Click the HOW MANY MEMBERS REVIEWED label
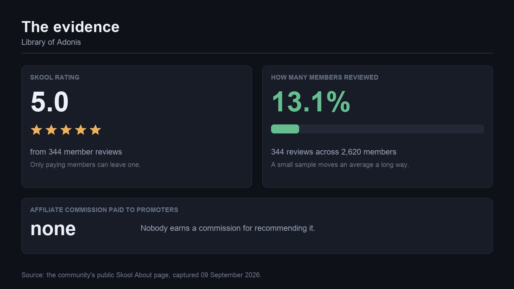514x289 pixels. [x=325, y=77]
